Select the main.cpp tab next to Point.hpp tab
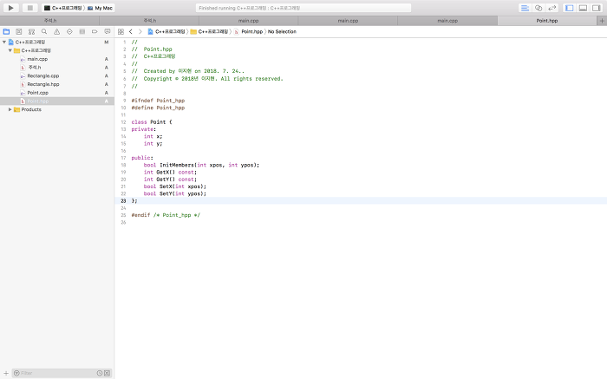Viewport: 607px width, 379px height. click(447, 21)
